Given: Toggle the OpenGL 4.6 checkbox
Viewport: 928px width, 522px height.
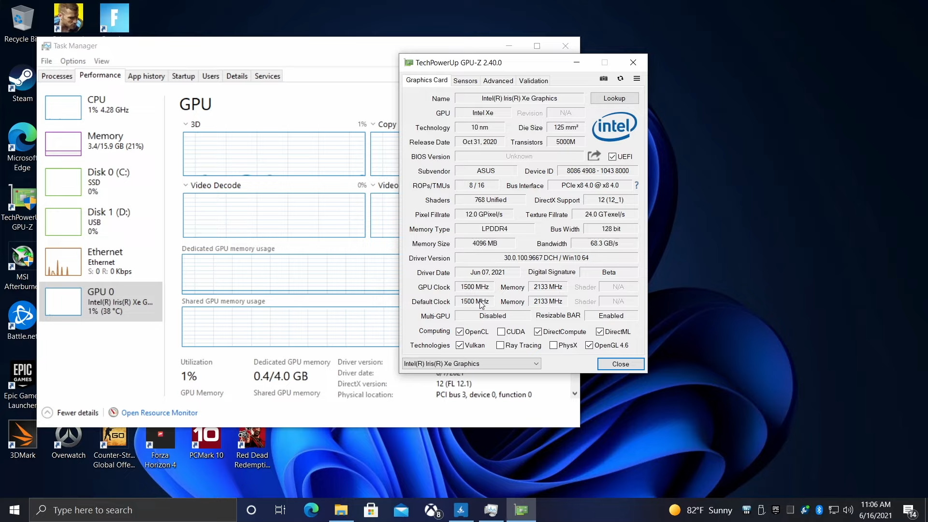Looking at the screenshot, I should coord(589,345).
